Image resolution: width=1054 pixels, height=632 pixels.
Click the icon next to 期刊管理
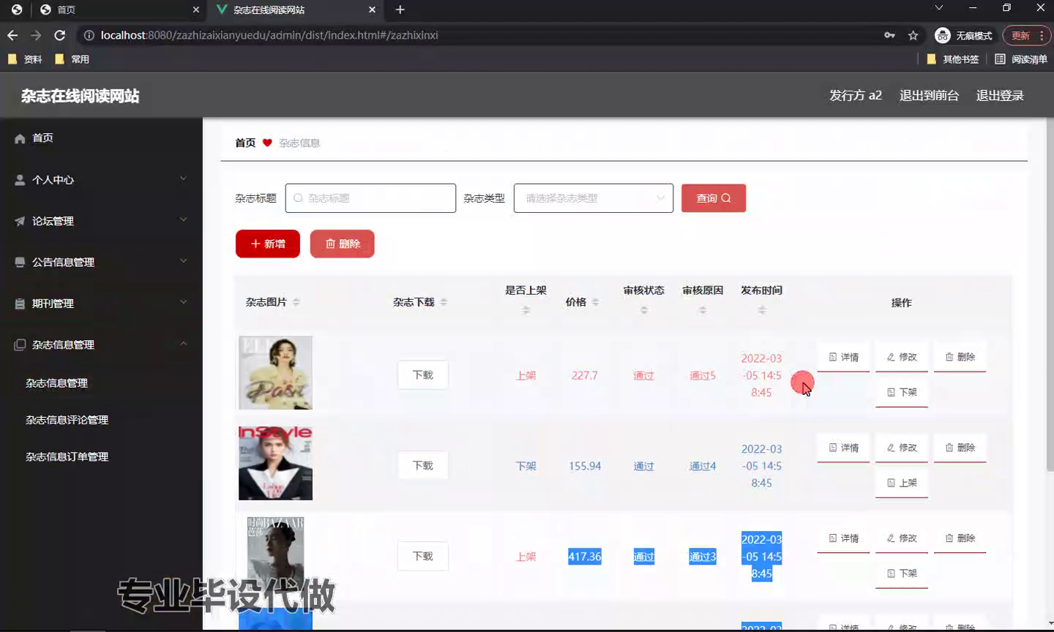(x=20, y=304)
